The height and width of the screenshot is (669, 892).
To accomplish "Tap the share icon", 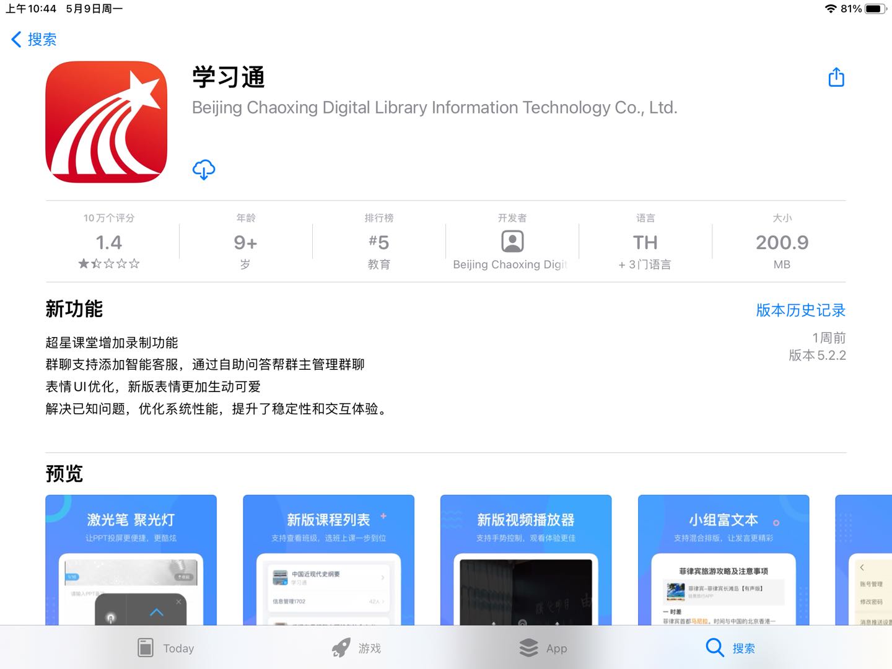I will (x=836, y=77).
